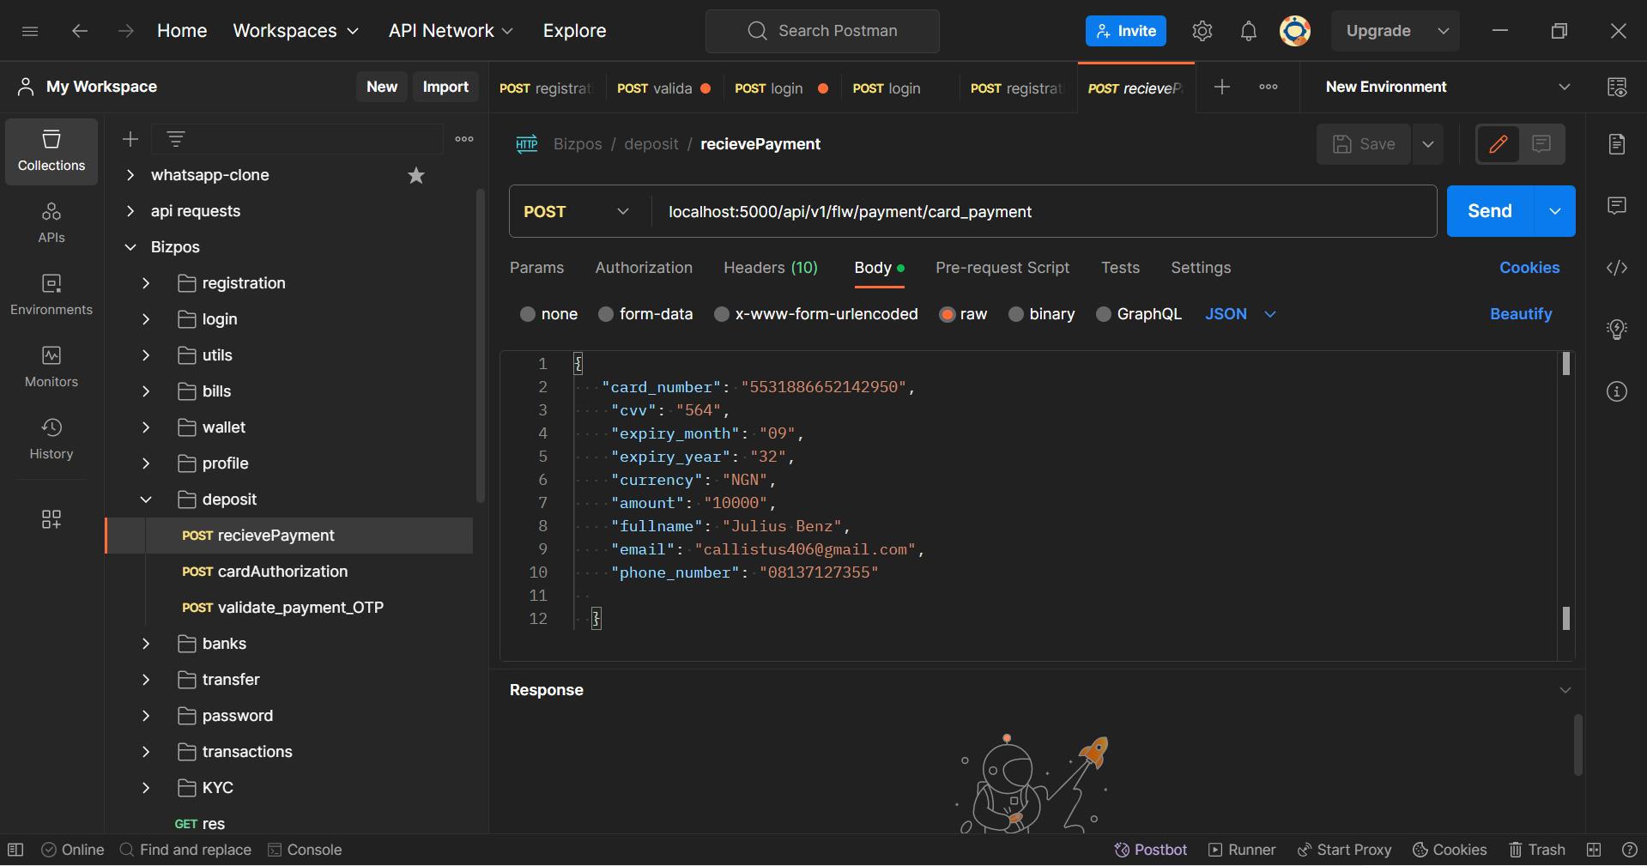Click the request URL input field
Screen dimensions: 1647x866
pyautogui.click(x=1044, y=212)
